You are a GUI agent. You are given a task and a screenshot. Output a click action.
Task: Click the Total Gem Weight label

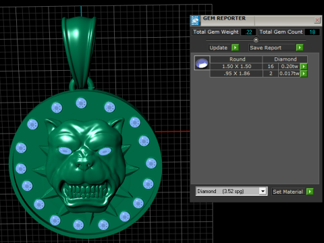(x=215, y=32)
